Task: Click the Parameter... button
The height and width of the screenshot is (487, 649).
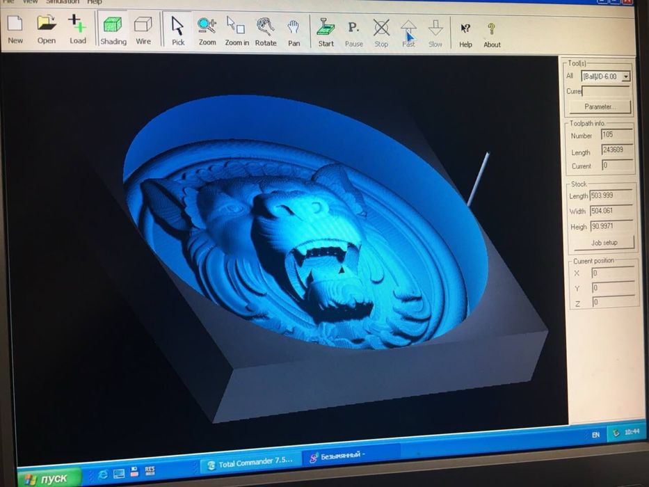Action: 600,107
